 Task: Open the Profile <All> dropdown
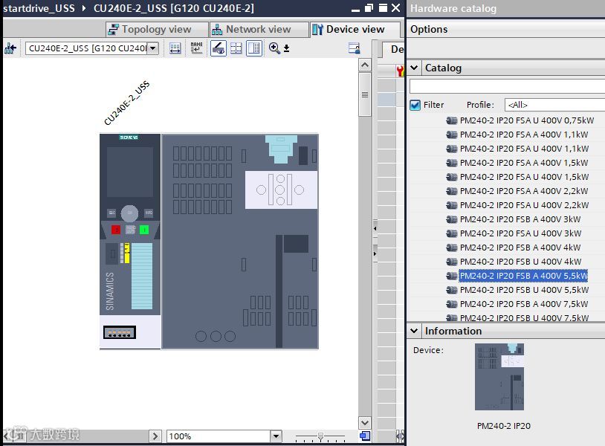tap(554, 105)
